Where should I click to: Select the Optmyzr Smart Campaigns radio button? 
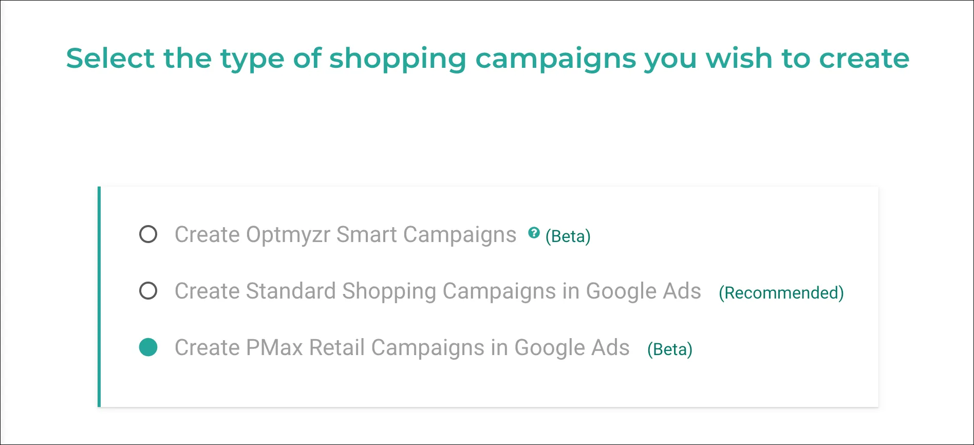coord(148,234)
